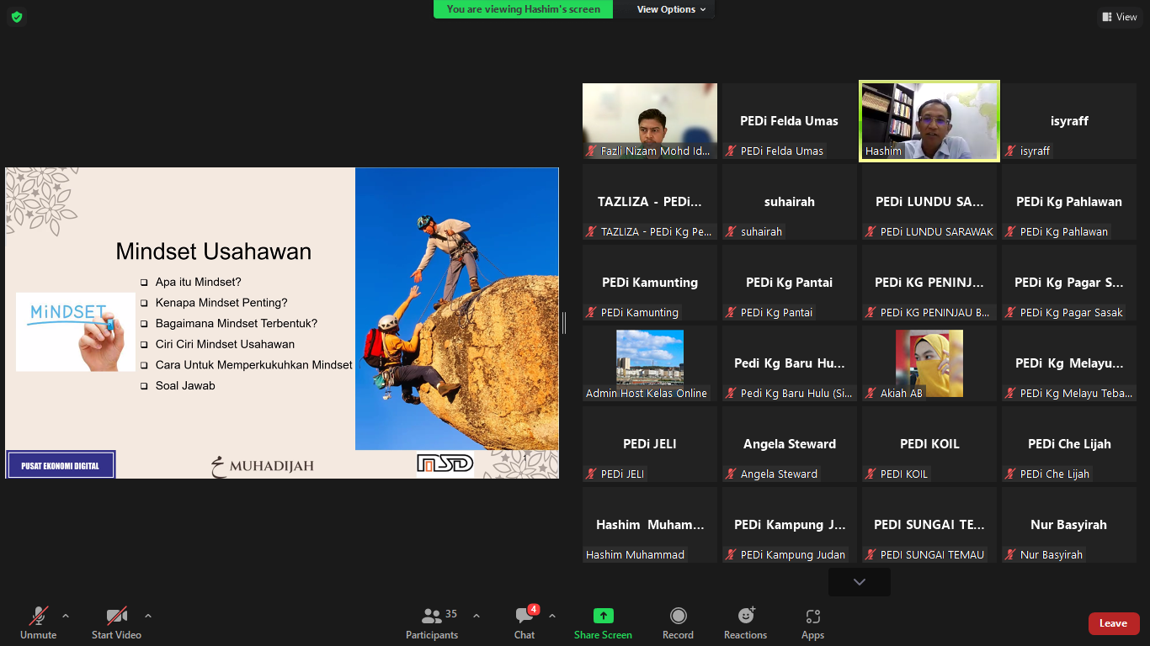Click the View layout icon at top right

tap(1118, 17)
